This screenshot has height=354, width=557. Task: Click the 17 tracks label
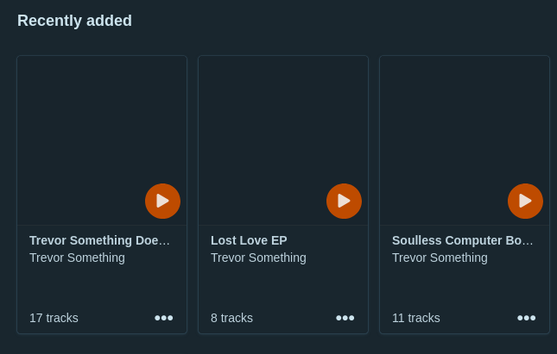pyautogui.click(x=54, y=318)
